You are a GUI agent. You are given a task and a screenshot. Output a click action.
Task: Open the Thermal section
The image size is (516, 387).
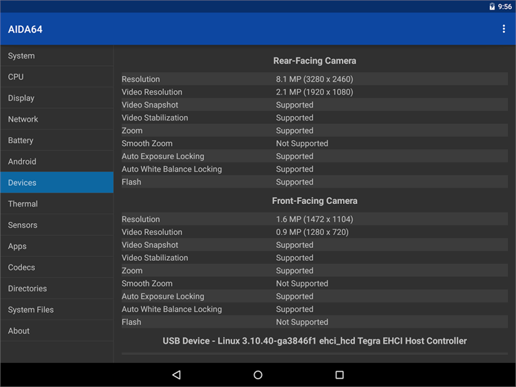(x=57, y=204)
